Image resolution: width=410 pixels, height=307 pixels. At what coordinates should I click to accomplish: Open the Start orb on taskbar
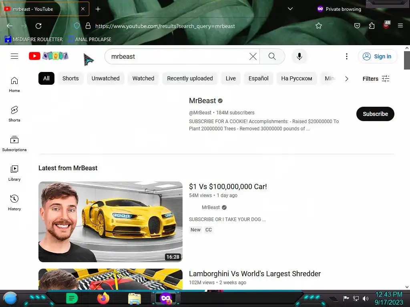(x=10, y=298)
